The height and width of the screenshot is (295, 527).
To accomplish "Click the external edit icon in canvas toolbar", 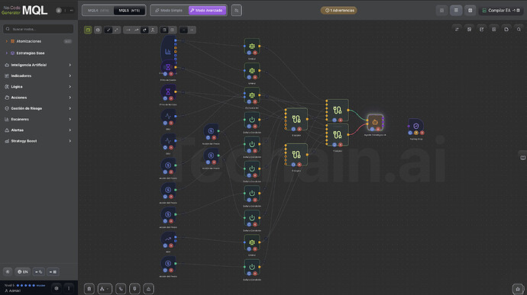I will 482,30.
